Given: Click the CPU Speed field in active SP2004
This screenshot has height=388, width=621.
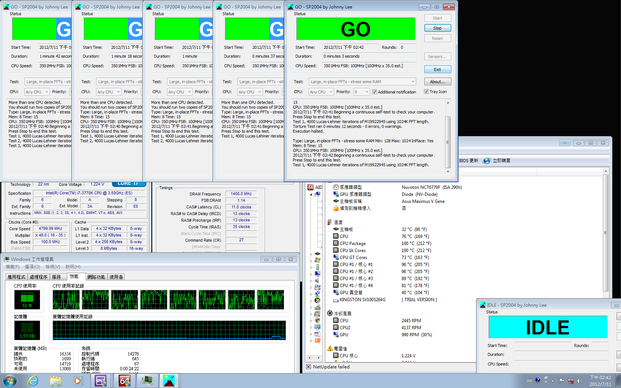Looking at the screenshot, I should pos(369,66).
